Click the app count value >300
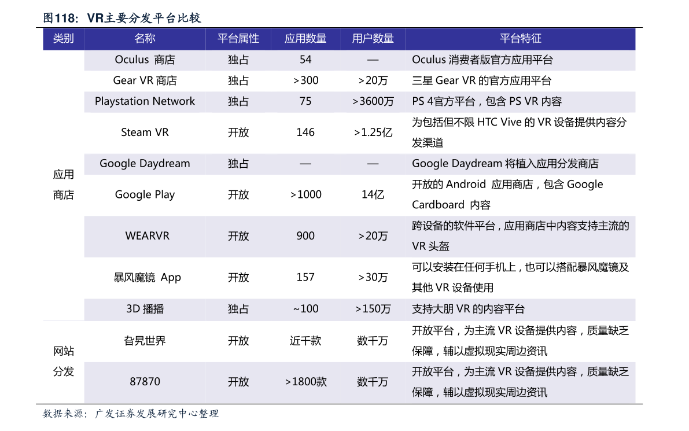The height and width of the screenshot is (431, 689). tap(305, 80)
